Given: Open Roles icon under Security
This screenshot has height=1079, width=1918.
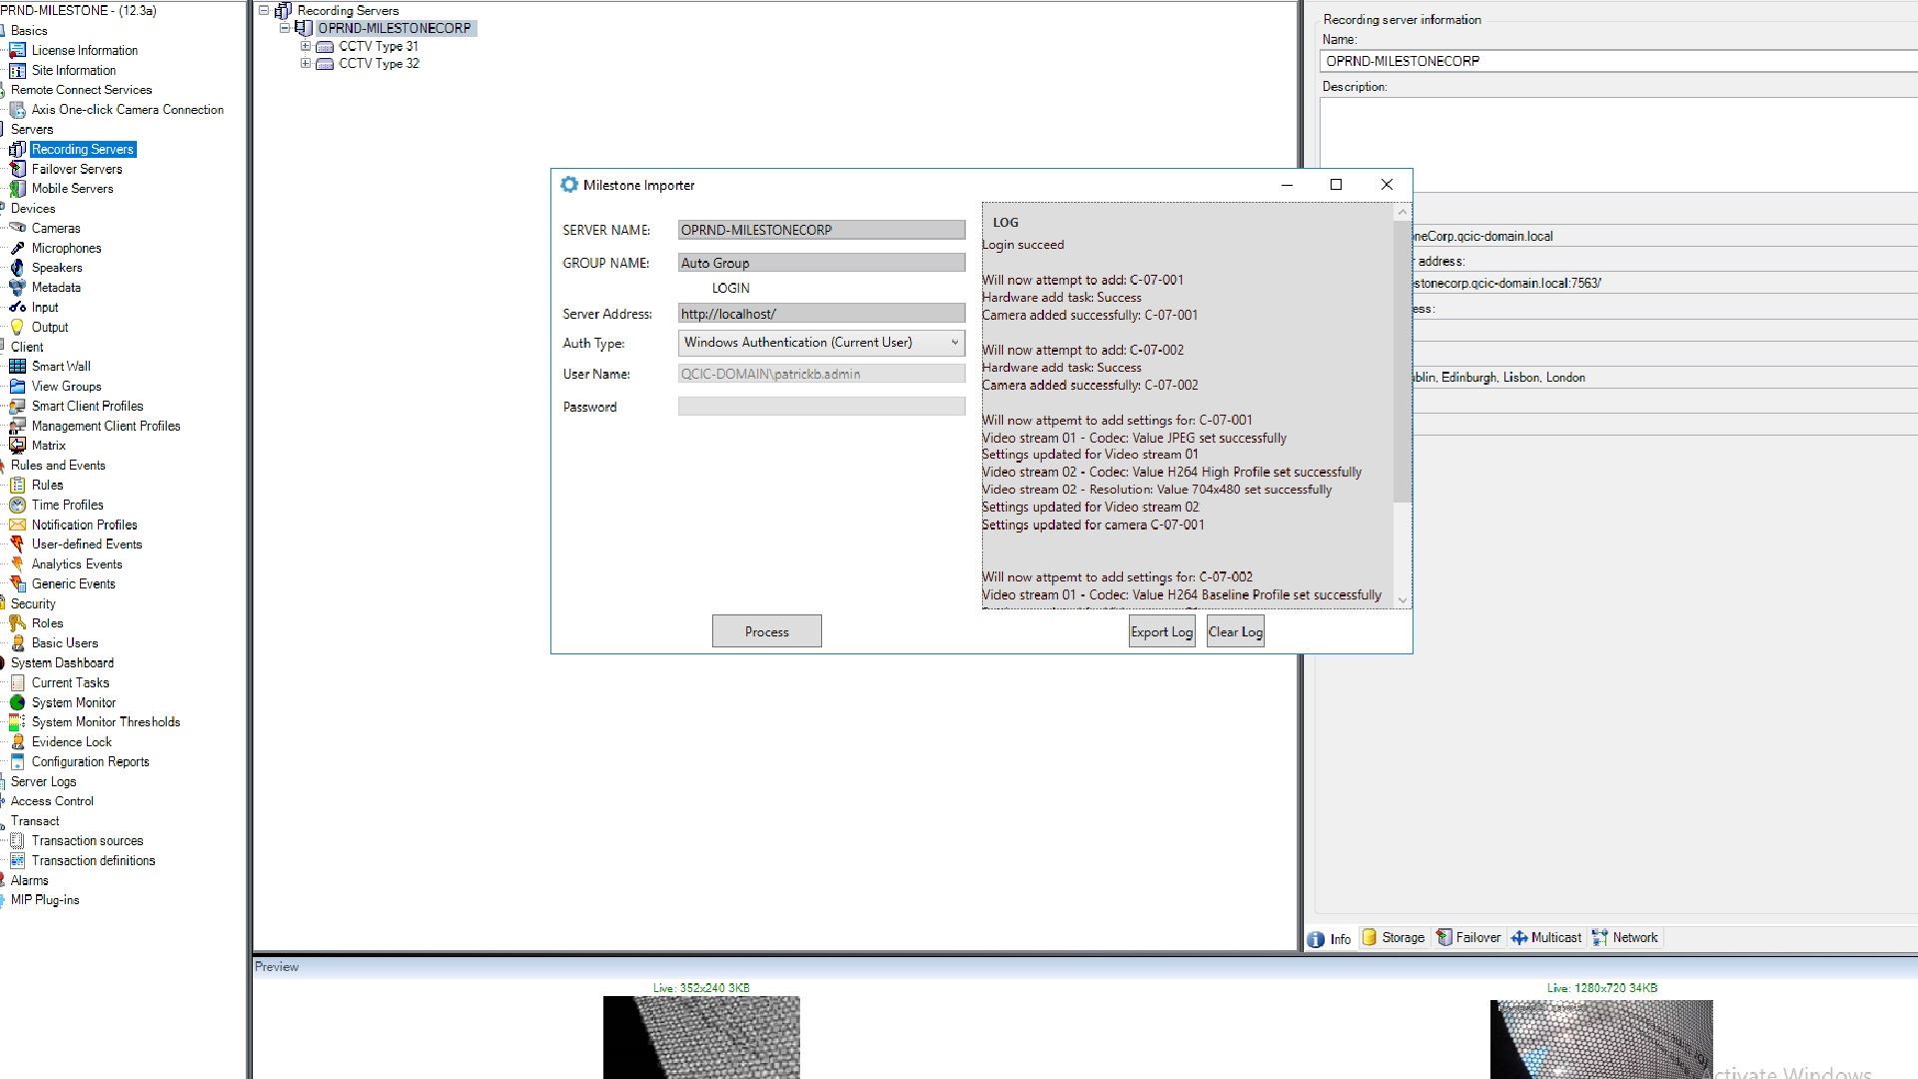Looking at the screenshot, I should (17, 623).
